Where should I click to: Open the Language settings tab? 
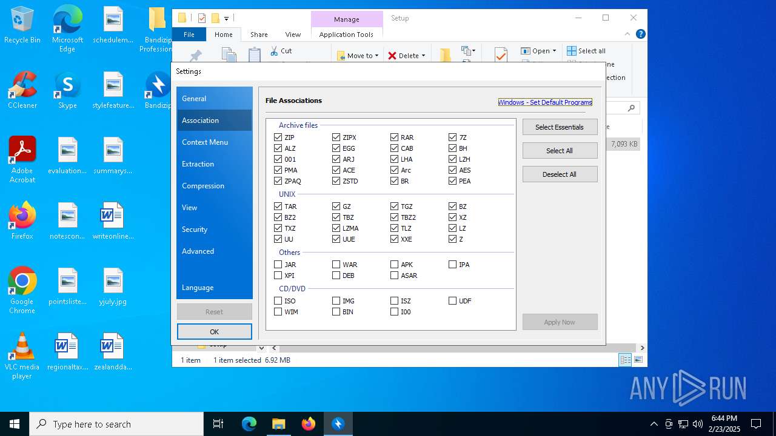click(x=214, y=288)
